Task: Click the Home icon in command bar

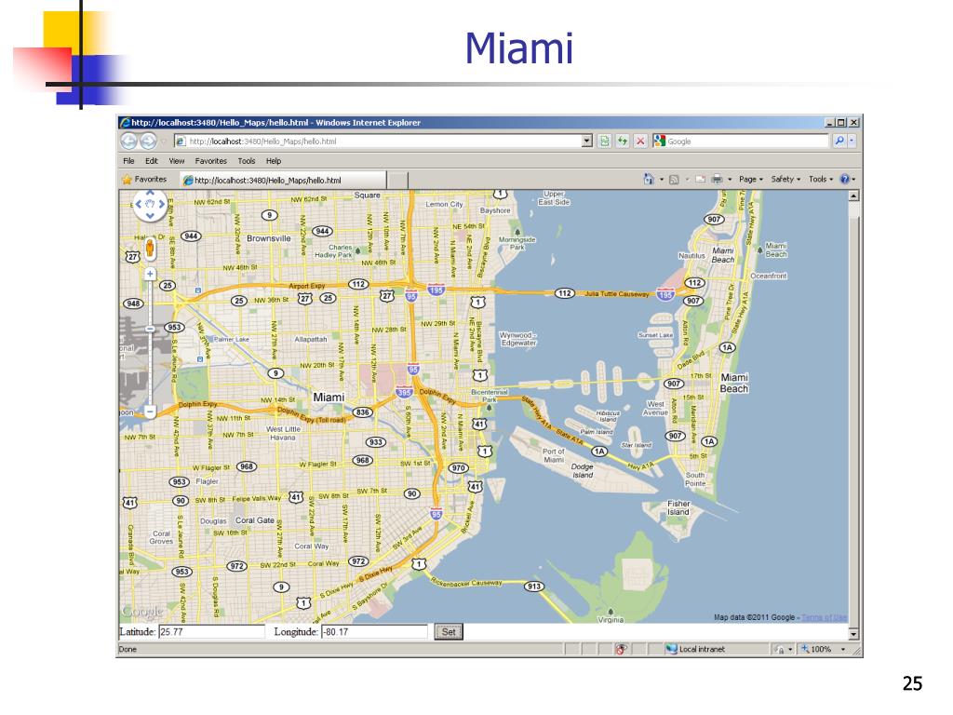Action: [649, 179]
